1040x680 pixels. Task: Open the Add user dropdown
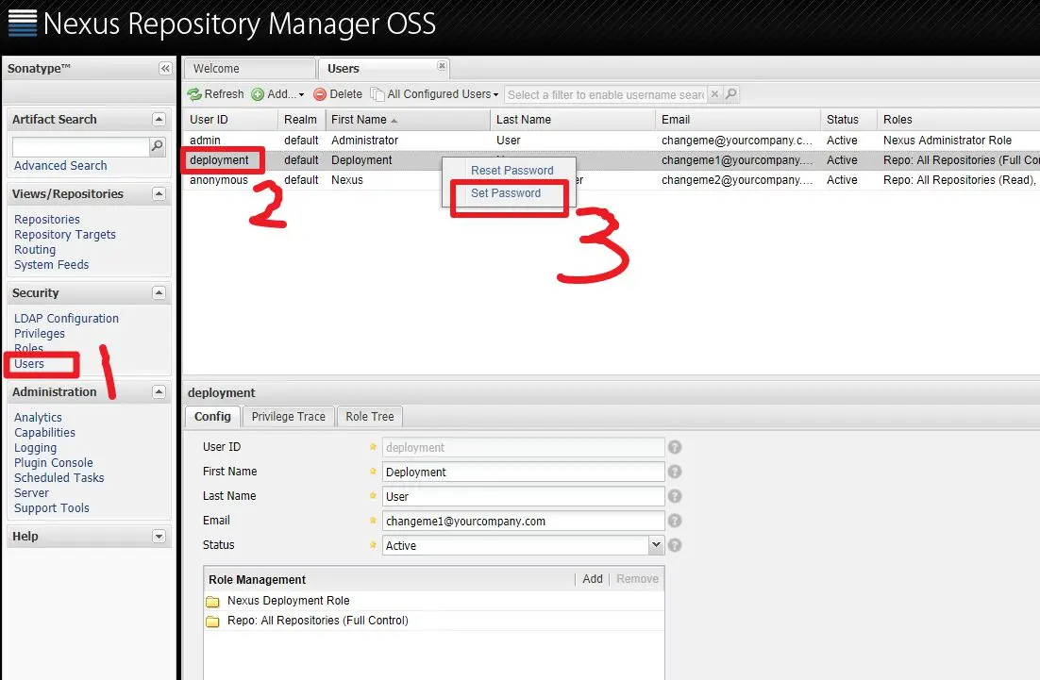pyautogui.click(x=277, y=94)
